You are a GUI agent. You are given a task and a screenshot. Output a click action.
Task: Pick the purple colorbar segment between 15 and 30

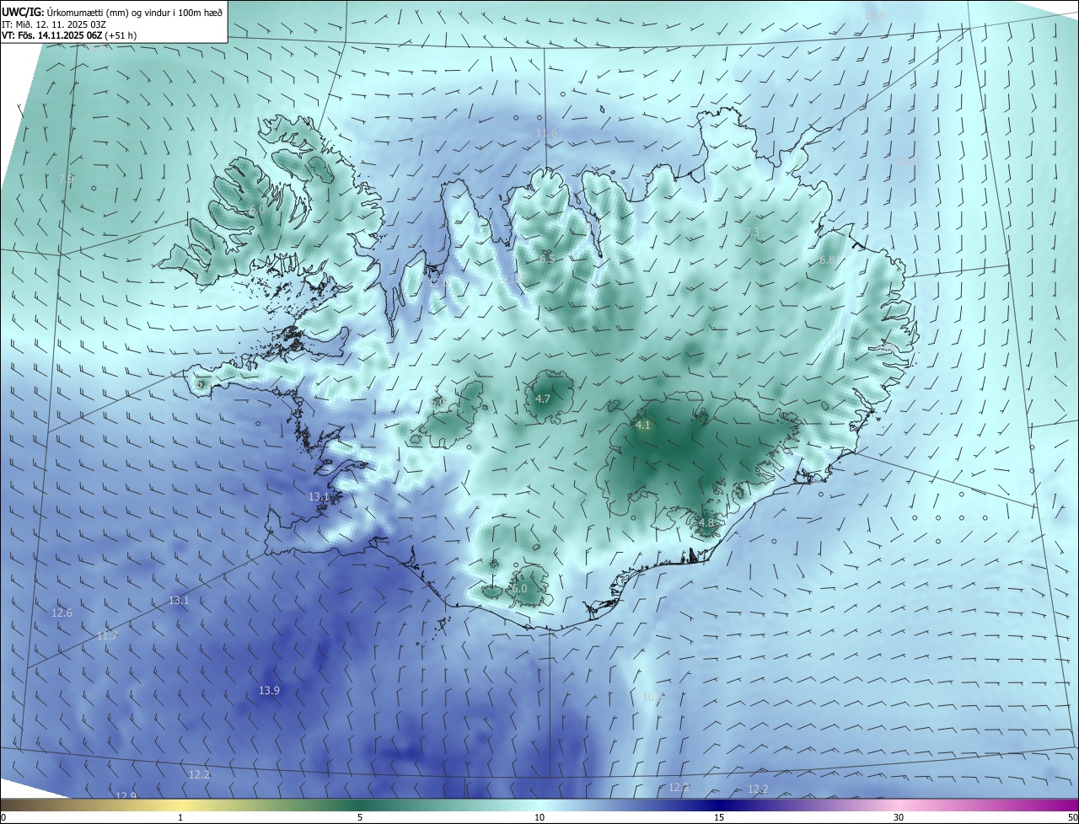click(x=809, y=805)
